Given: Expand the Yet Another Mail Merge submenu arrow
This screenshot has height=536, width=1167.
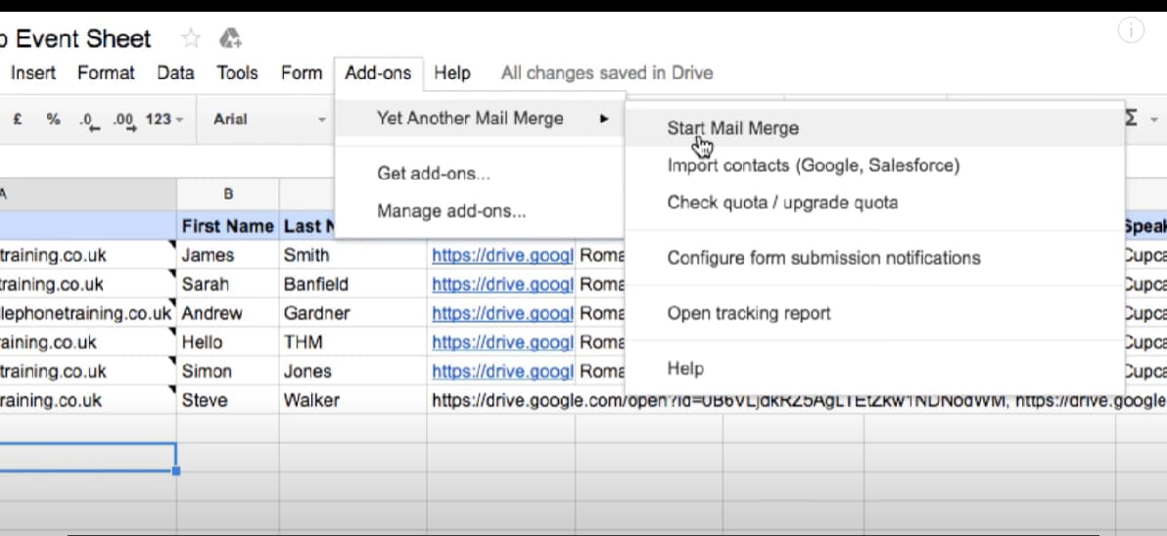Looking at the screenshot, I should pos(604,118).
